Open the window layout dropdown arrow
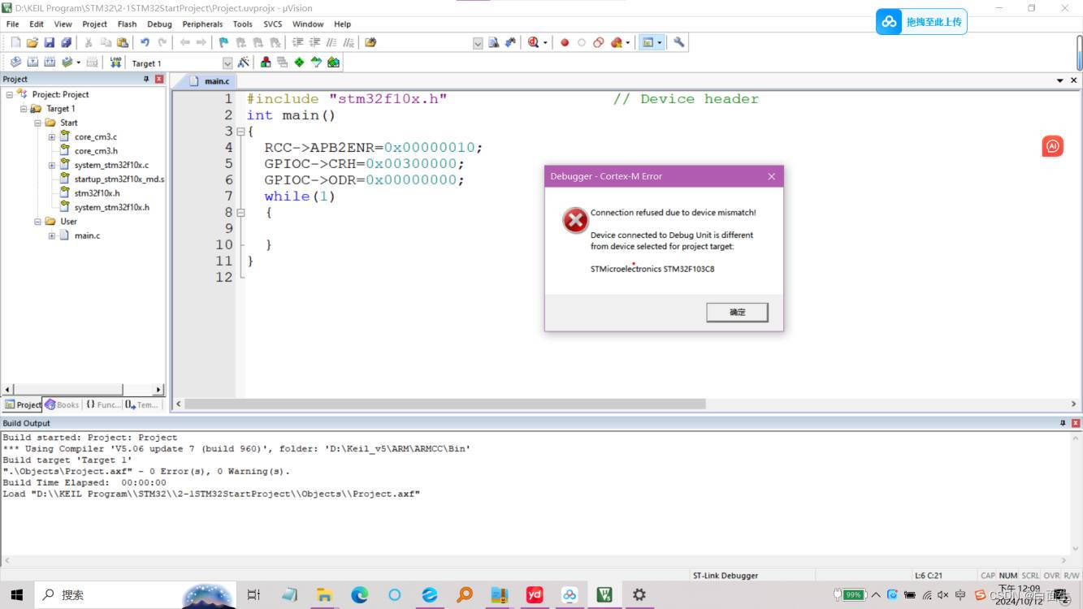This screenshot has height=609, width=1083. (x=660, y=42)
